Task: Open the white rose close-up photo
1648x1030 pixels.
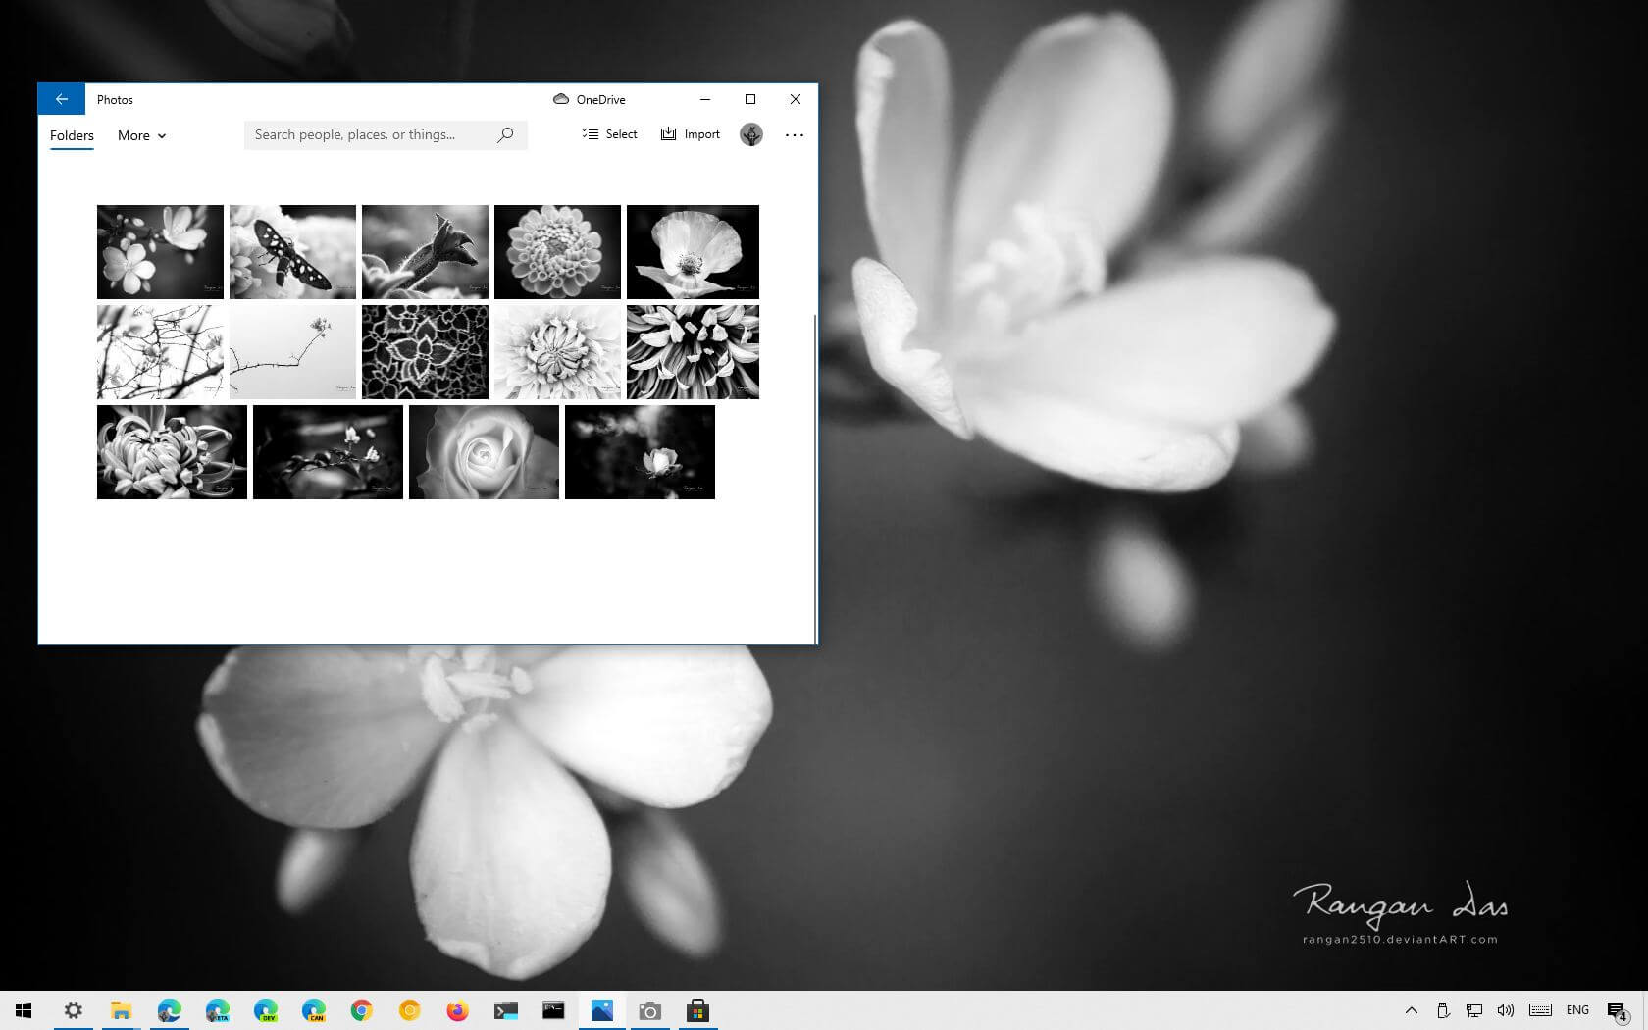Action: pos(484,452)
